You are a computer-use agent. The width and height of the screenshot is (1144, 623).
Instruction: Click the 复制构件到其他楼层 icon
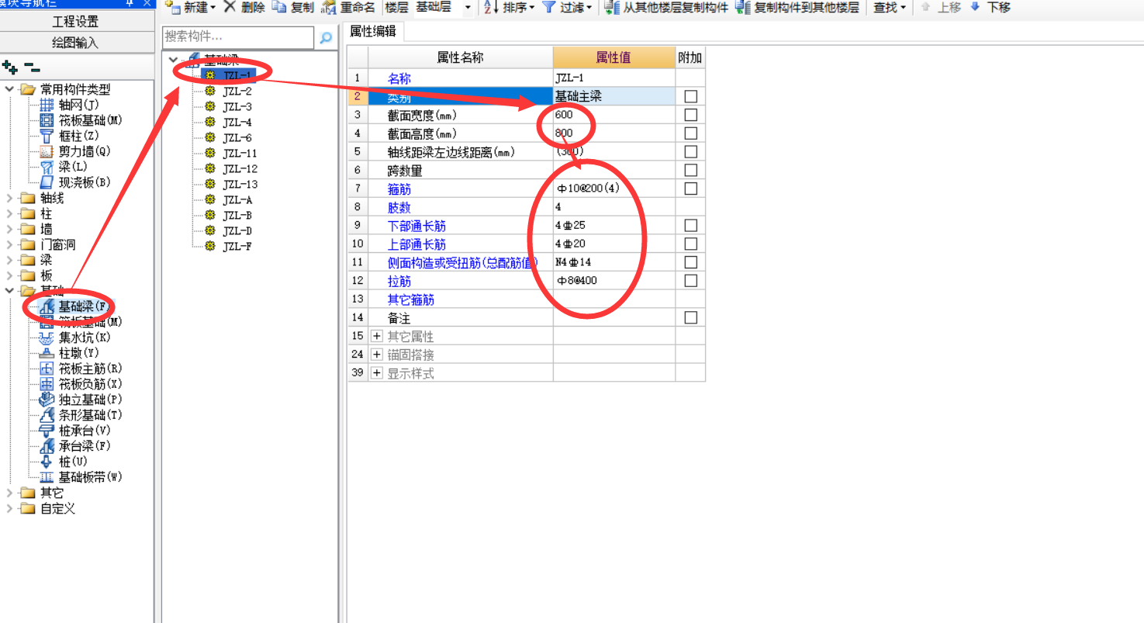tap(743, 8)
